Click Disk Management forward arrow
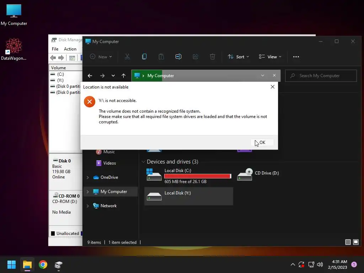The image size is (364, 273). click(61, 58)
